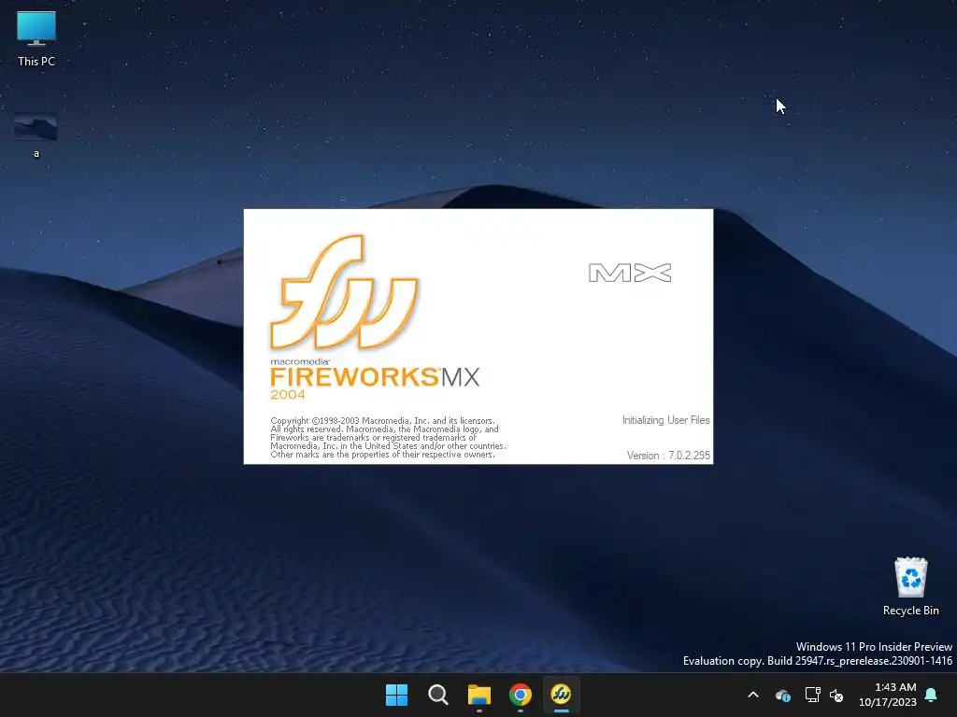
Task: Open the notification bell
Action: [932, 695]
